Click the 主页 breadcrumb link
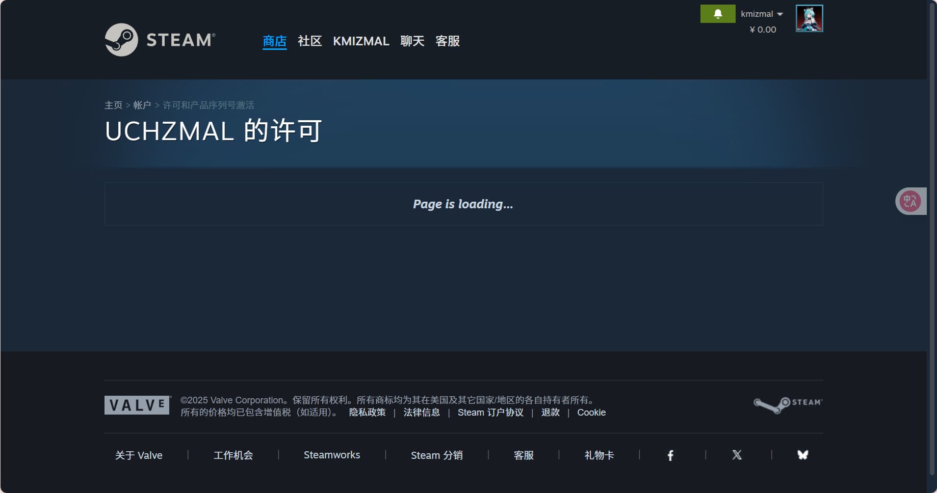 [x=113, y=105]
